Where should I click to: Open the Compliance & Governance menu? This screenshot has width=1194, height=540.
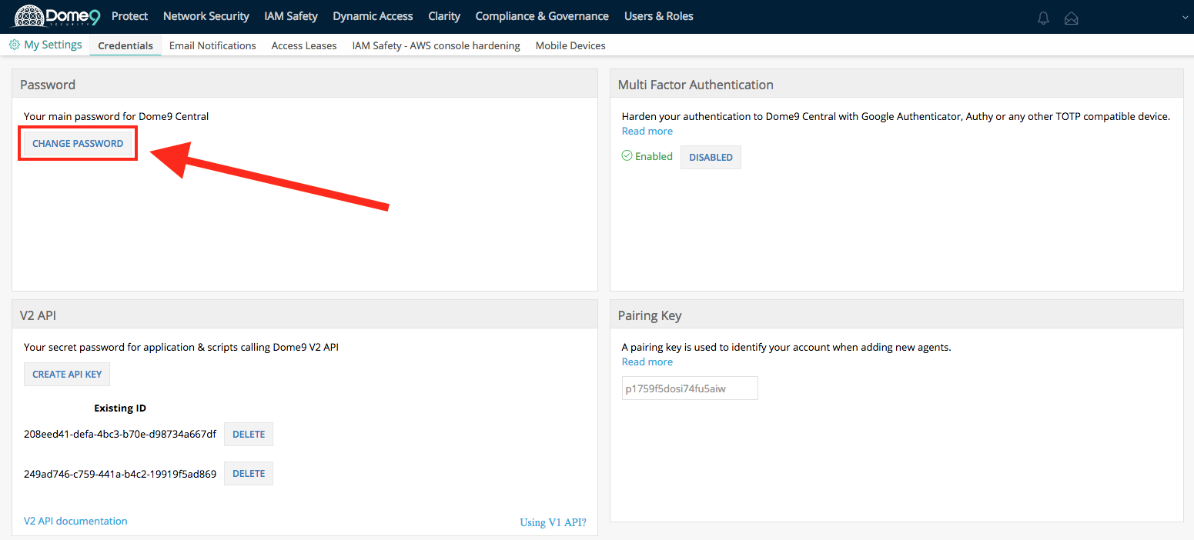pos(542,16)
